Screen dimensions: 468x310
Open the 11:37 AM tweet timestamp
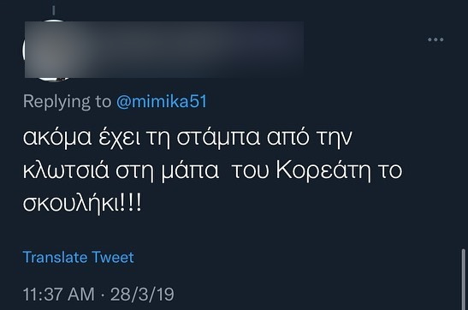[59, 295]
